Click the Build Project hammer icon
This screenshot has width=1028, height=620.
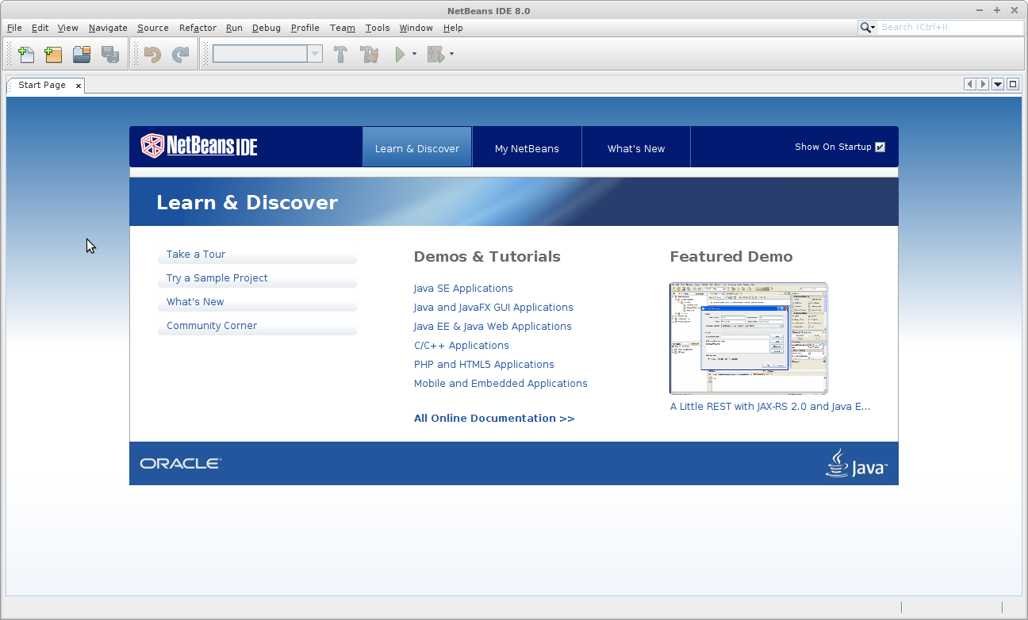(340, 55)
